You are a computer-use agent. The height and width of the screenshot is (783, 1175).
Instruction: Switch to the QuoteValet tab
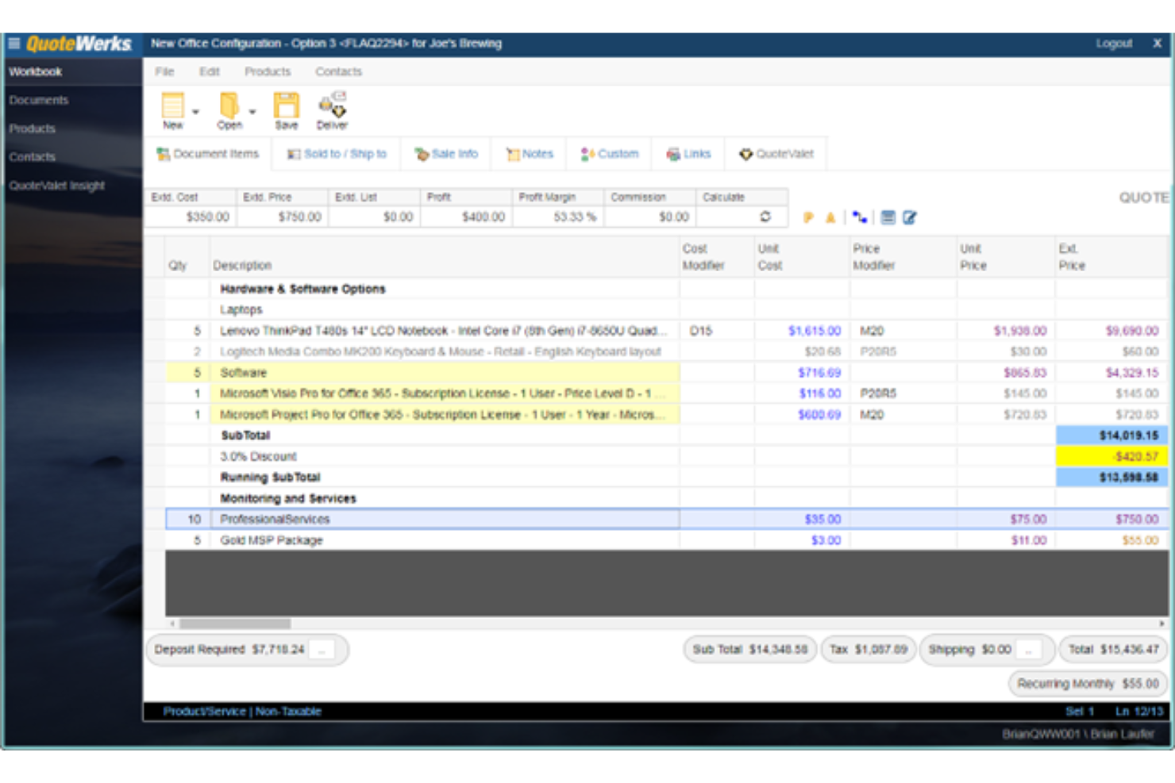(776, 154)
